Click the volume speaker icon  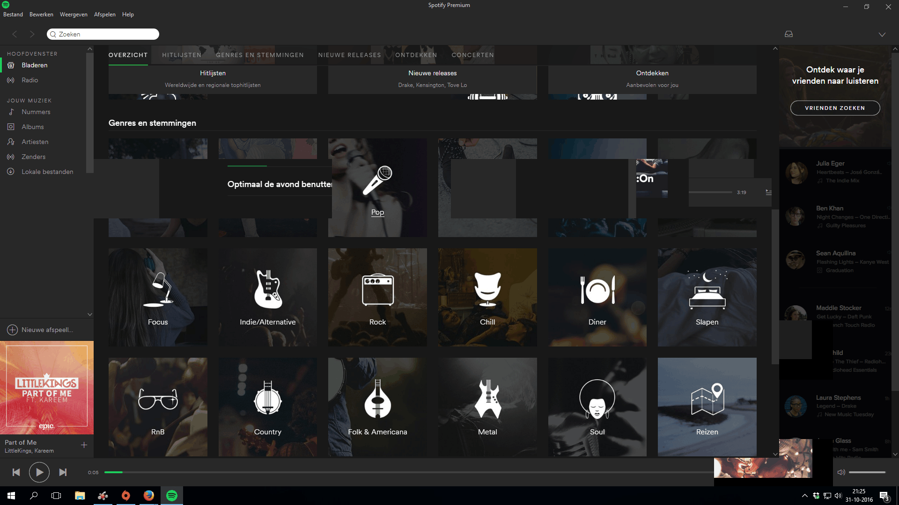click(841, 472)
